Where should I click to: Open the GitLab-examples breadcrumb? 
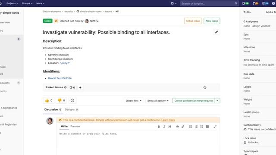point(52,12)
